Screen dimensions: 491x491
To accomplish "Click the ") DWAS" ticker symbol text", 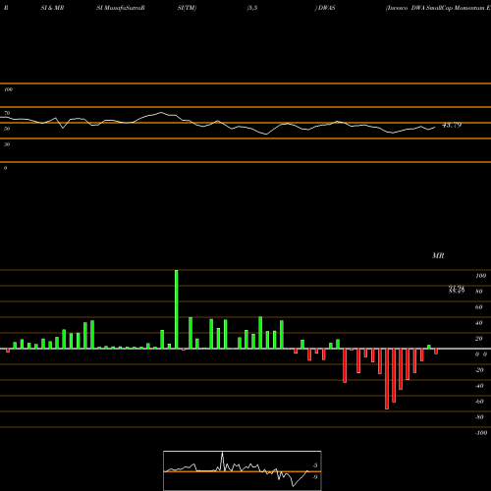I will click(325, 8).
